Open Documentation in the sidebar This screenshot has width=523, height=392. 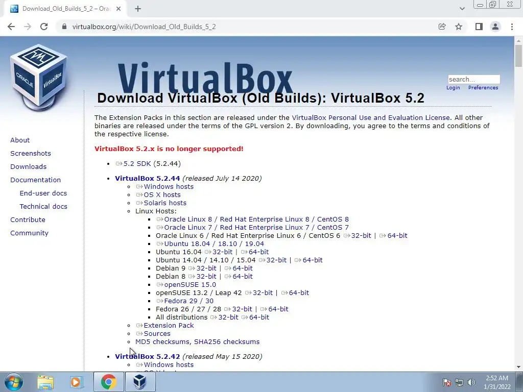[36, 180]
